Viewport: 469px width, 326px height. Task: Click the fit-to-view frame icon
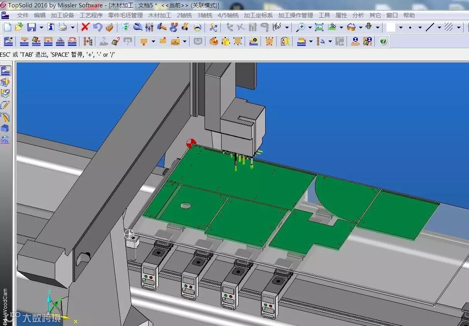tap(319, 27)
